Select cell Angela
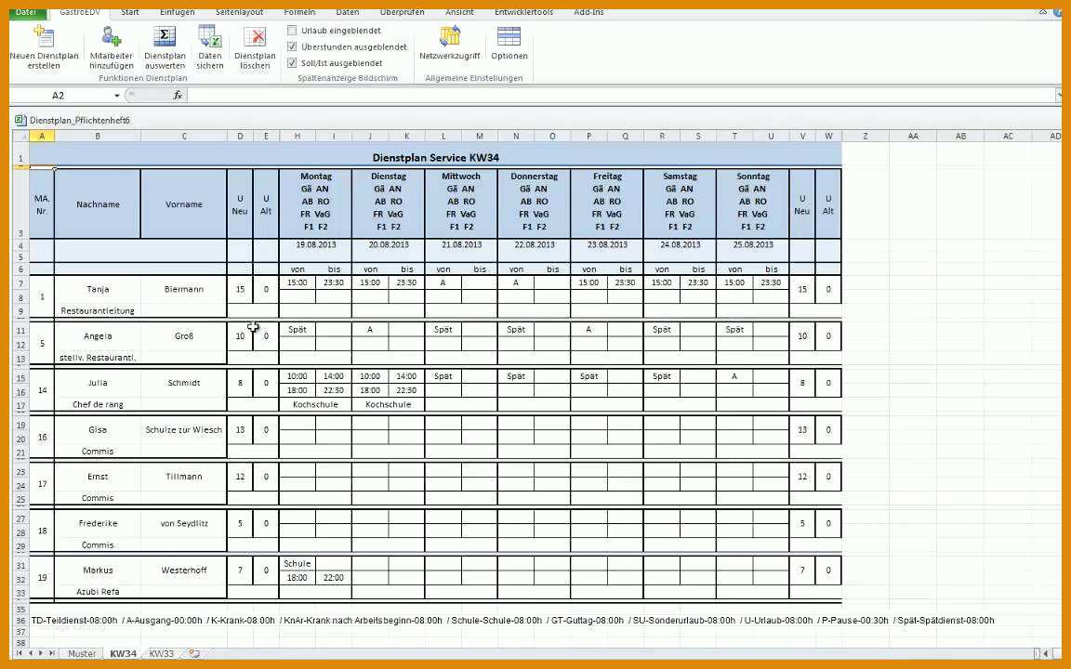Viewport: 1071px width, 669px height. click(x=98, y=335)
